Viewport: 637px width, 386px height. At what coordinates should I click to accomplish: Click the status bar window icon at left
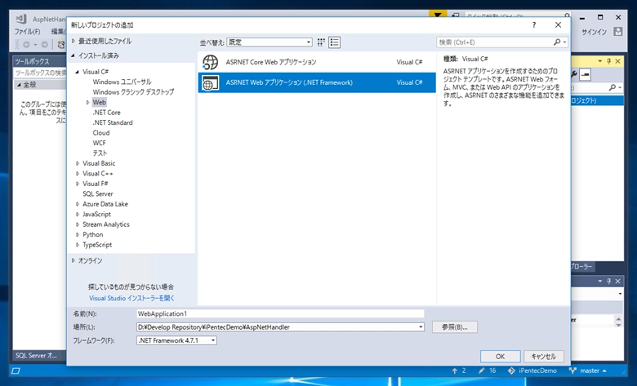click(x=16, y=370)
